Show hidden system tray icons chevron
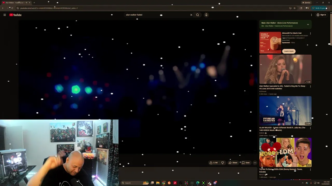 [302, 183]
